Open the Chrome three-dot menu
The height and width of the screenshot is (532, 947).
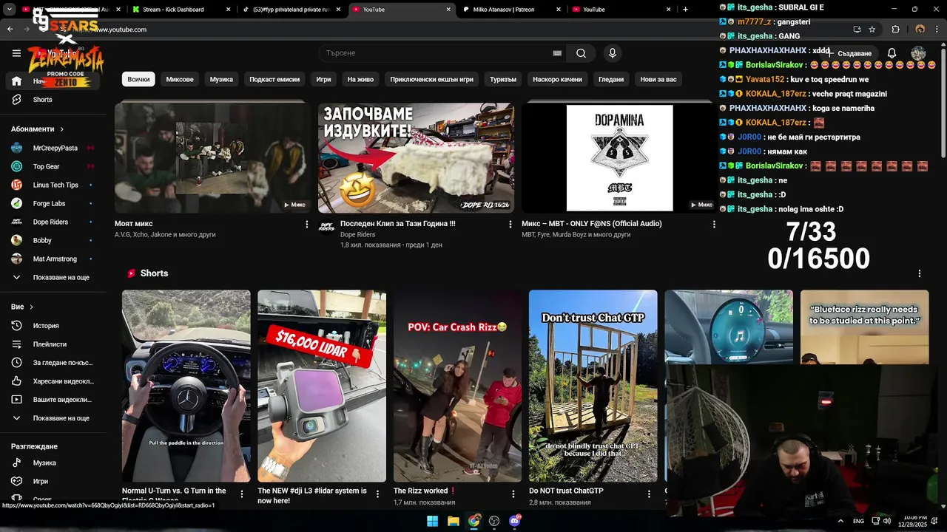[x=937, y=30]
